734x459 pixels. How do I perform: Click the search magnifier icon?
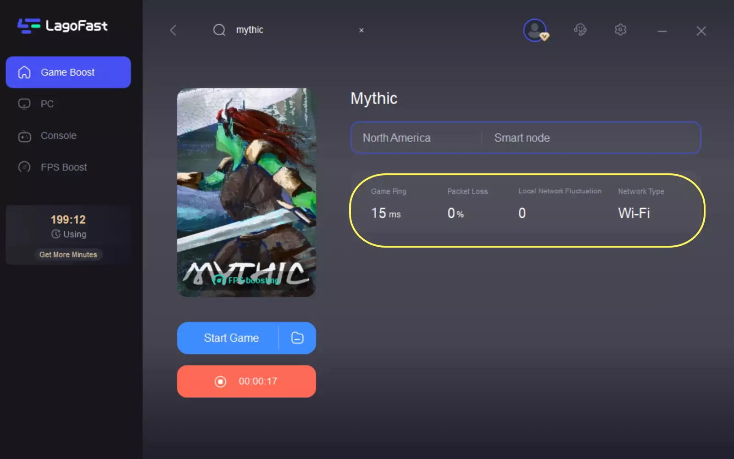tap(219, 30)
